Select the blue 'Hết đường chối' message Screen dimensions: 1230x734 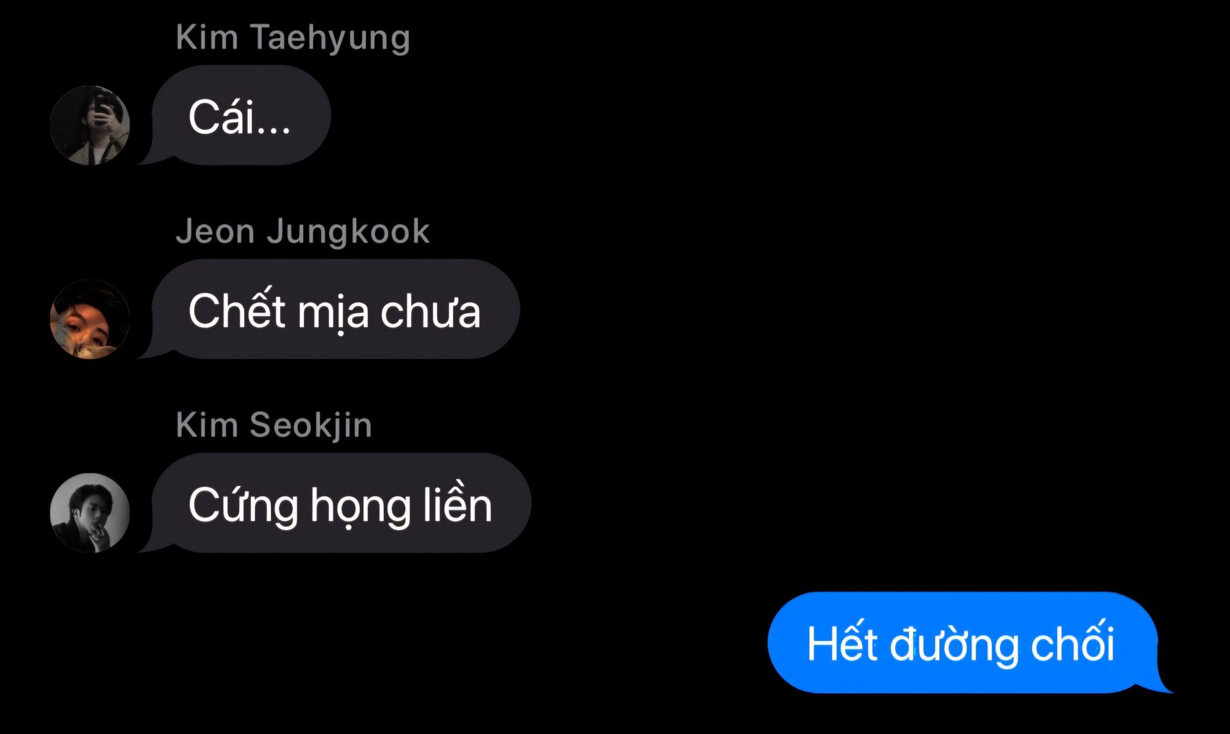(x=963, y=642)
